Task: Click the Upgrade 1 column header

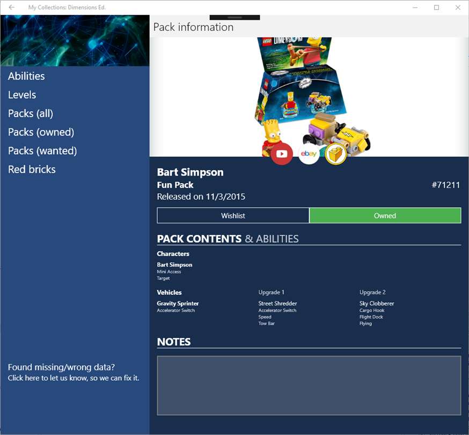Action: (x=272, y=292)
